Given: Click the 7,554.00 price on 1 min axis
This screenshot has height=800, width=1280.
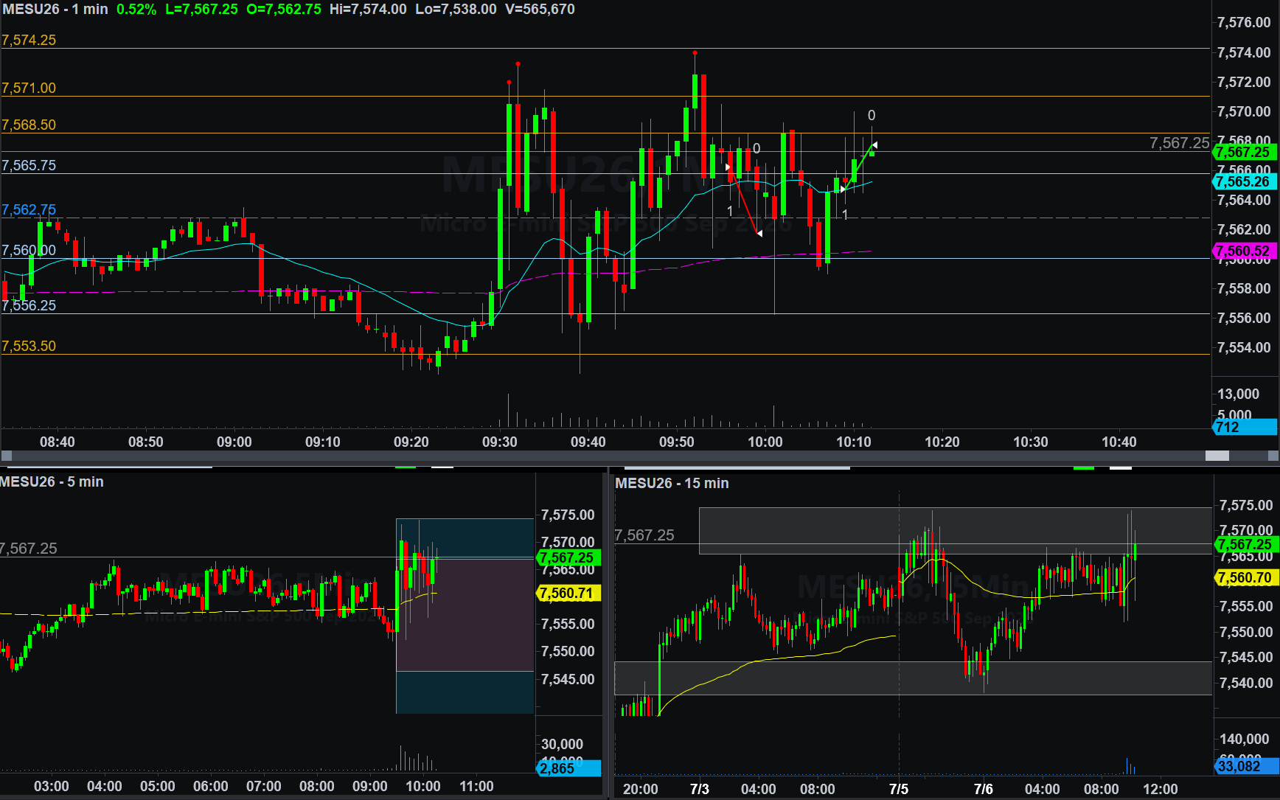Looking at the screenshot, I should [x=1244, y=347].
